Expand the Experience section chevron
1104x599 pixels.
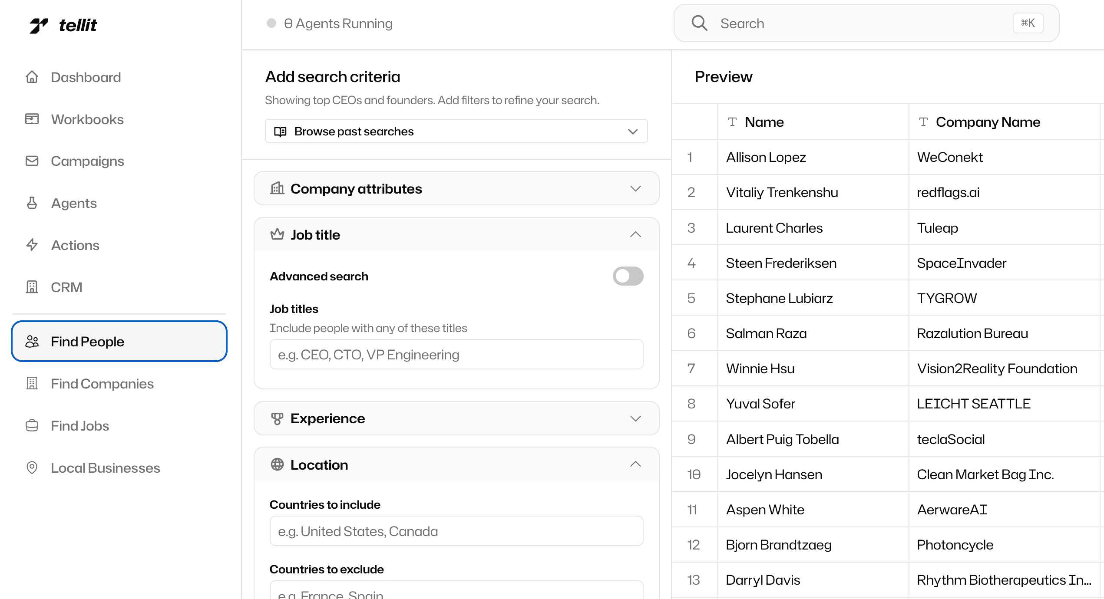tap(635, 418)
